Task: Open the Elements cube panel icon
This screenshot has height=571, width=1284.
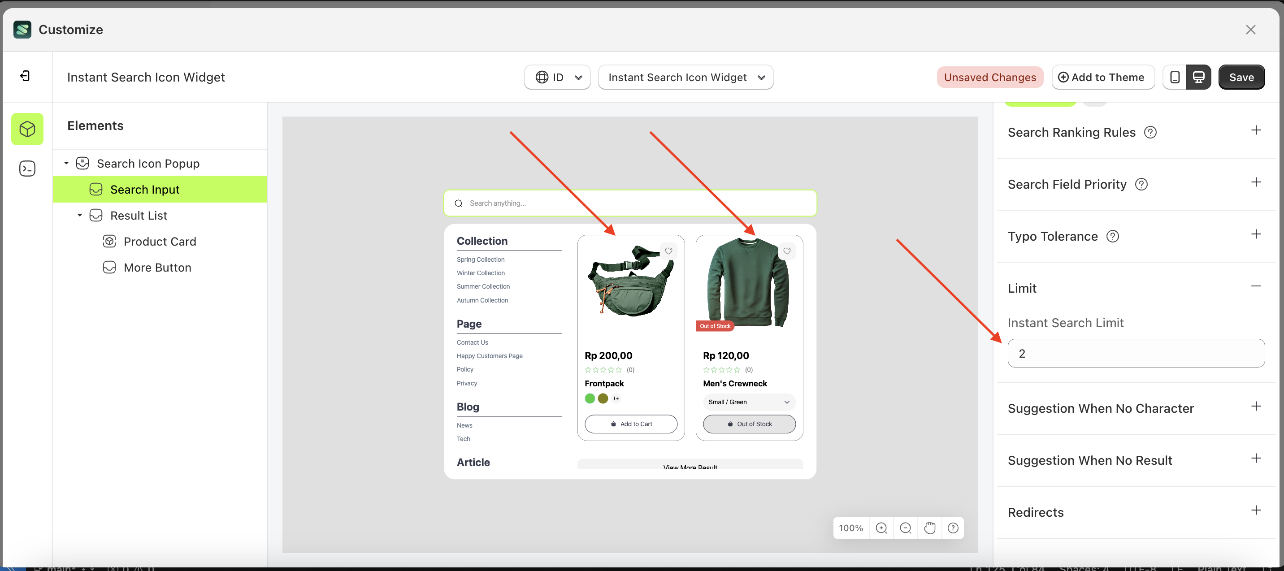Action: [27, 129]
